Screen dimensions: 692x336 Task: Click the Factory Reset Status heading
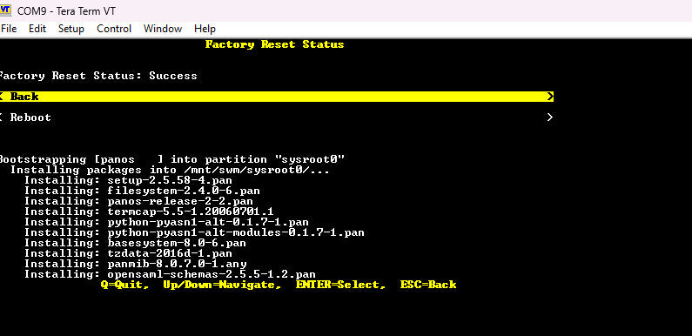tap(274, 44)
